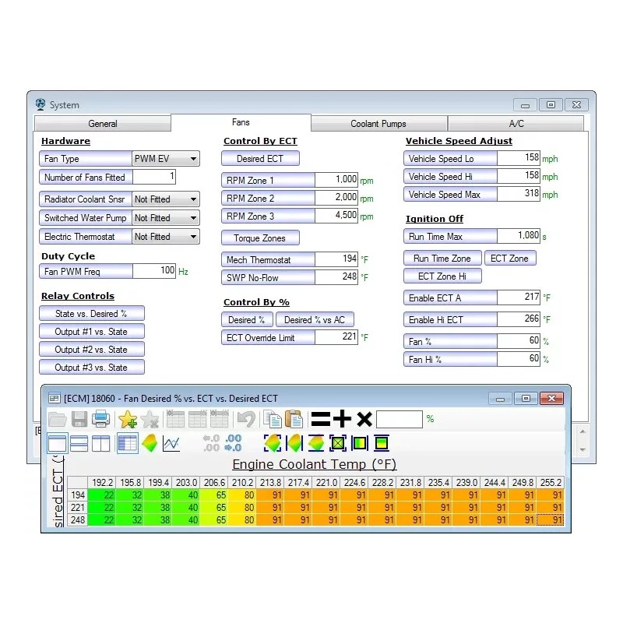The image size is (623, 623).
Task: Switch to the Coolant Pumps tab
Action: (378, 124)
